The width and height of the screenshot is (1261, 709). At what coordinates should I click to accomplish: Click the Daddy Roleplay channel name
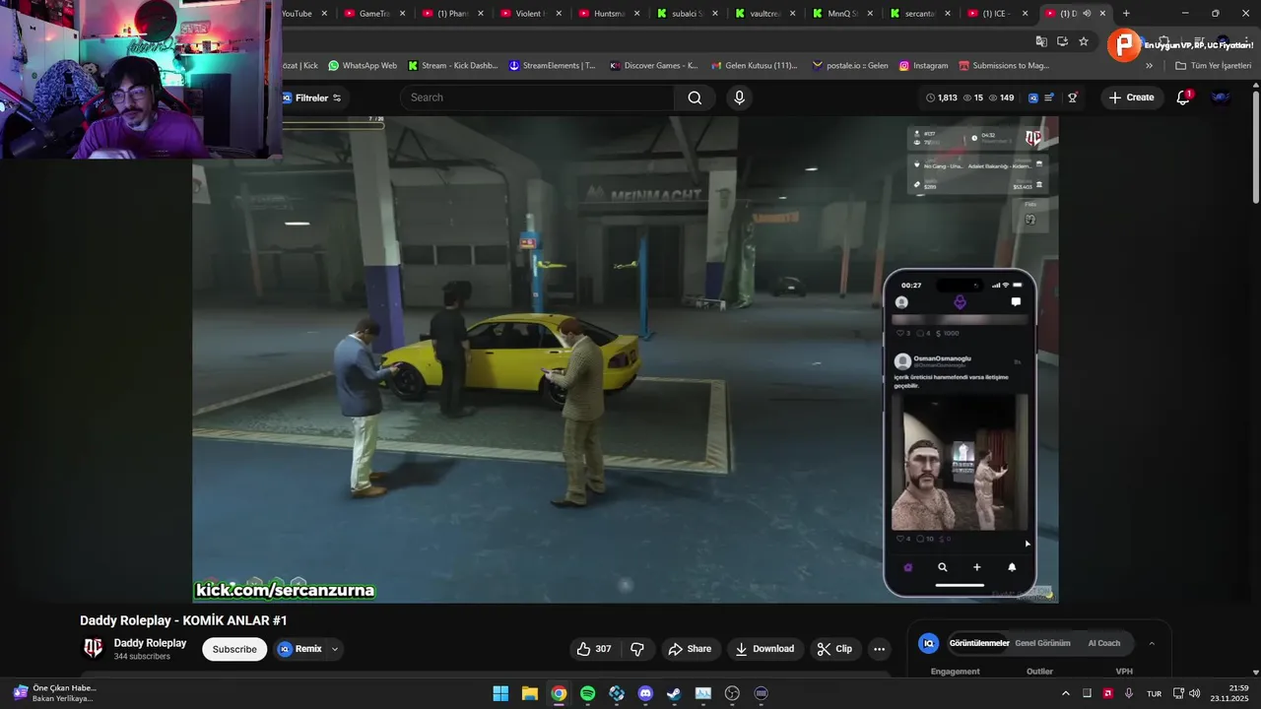(x=150, y=643)
